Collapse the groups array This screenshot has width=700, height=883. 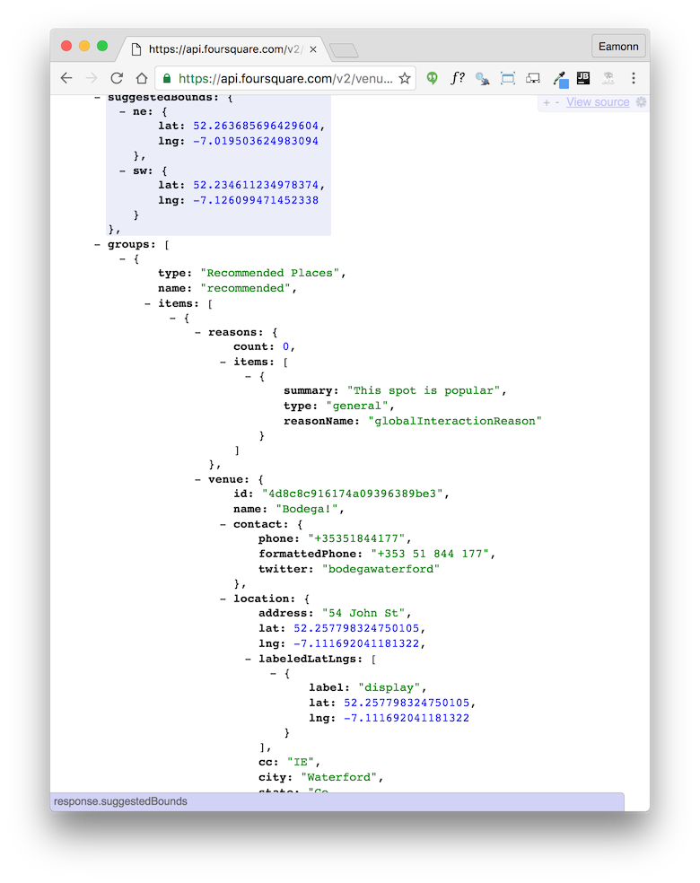[98, 243]
